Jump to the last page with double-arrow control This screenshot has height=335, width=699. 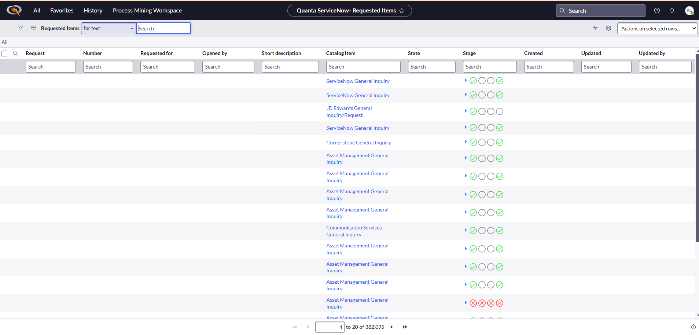405,327
